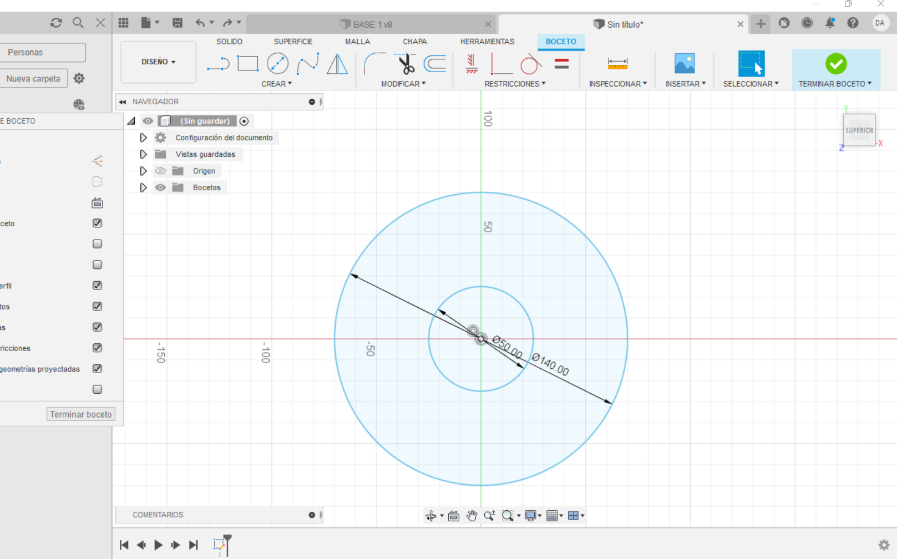Click the Look At icon in navigation bar

tap(454, 516)
